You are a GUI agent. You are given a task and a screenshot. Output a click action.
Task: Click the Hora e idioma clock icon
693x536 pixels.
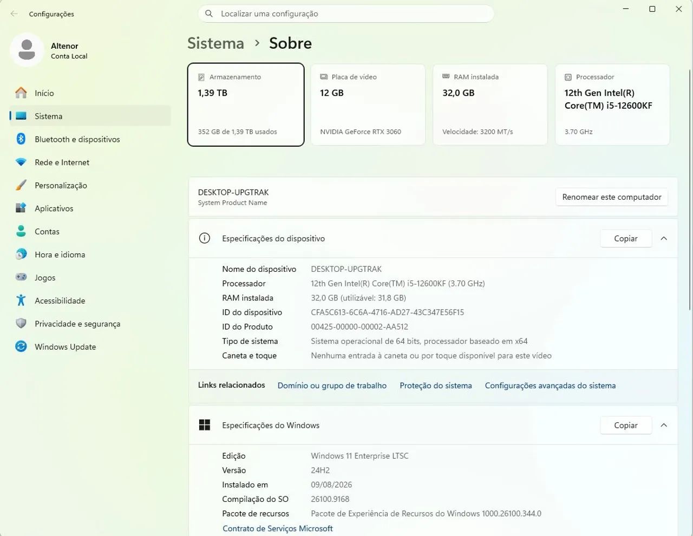[x=21, y=254]
